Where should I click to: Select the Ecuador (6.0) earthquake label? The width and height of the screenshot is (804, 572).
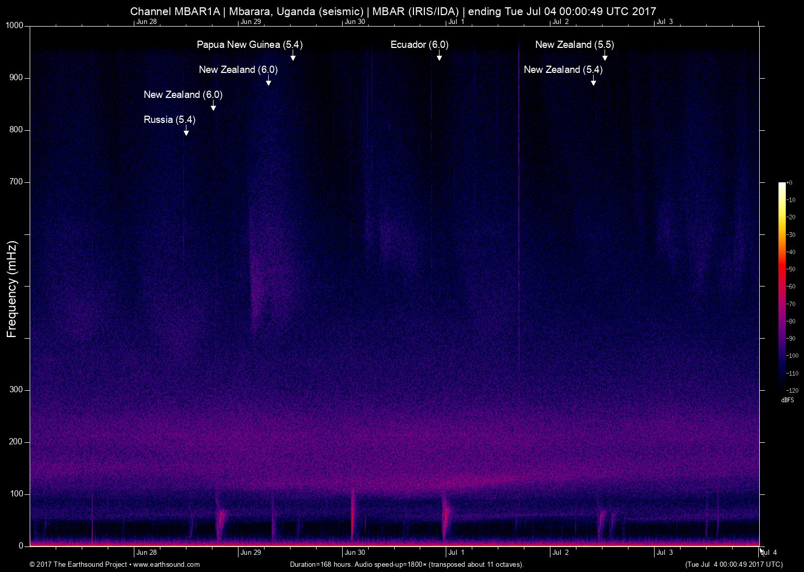419,45
